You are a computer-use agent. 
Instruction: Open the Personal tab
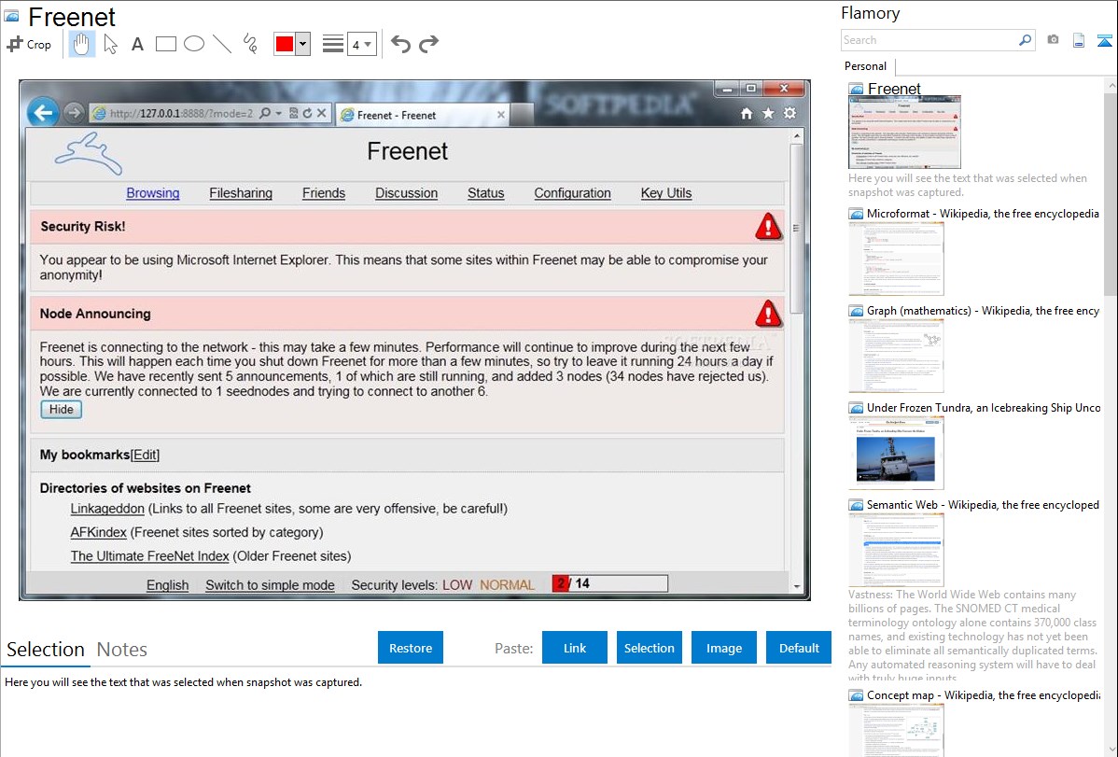(x=866, y=66)
